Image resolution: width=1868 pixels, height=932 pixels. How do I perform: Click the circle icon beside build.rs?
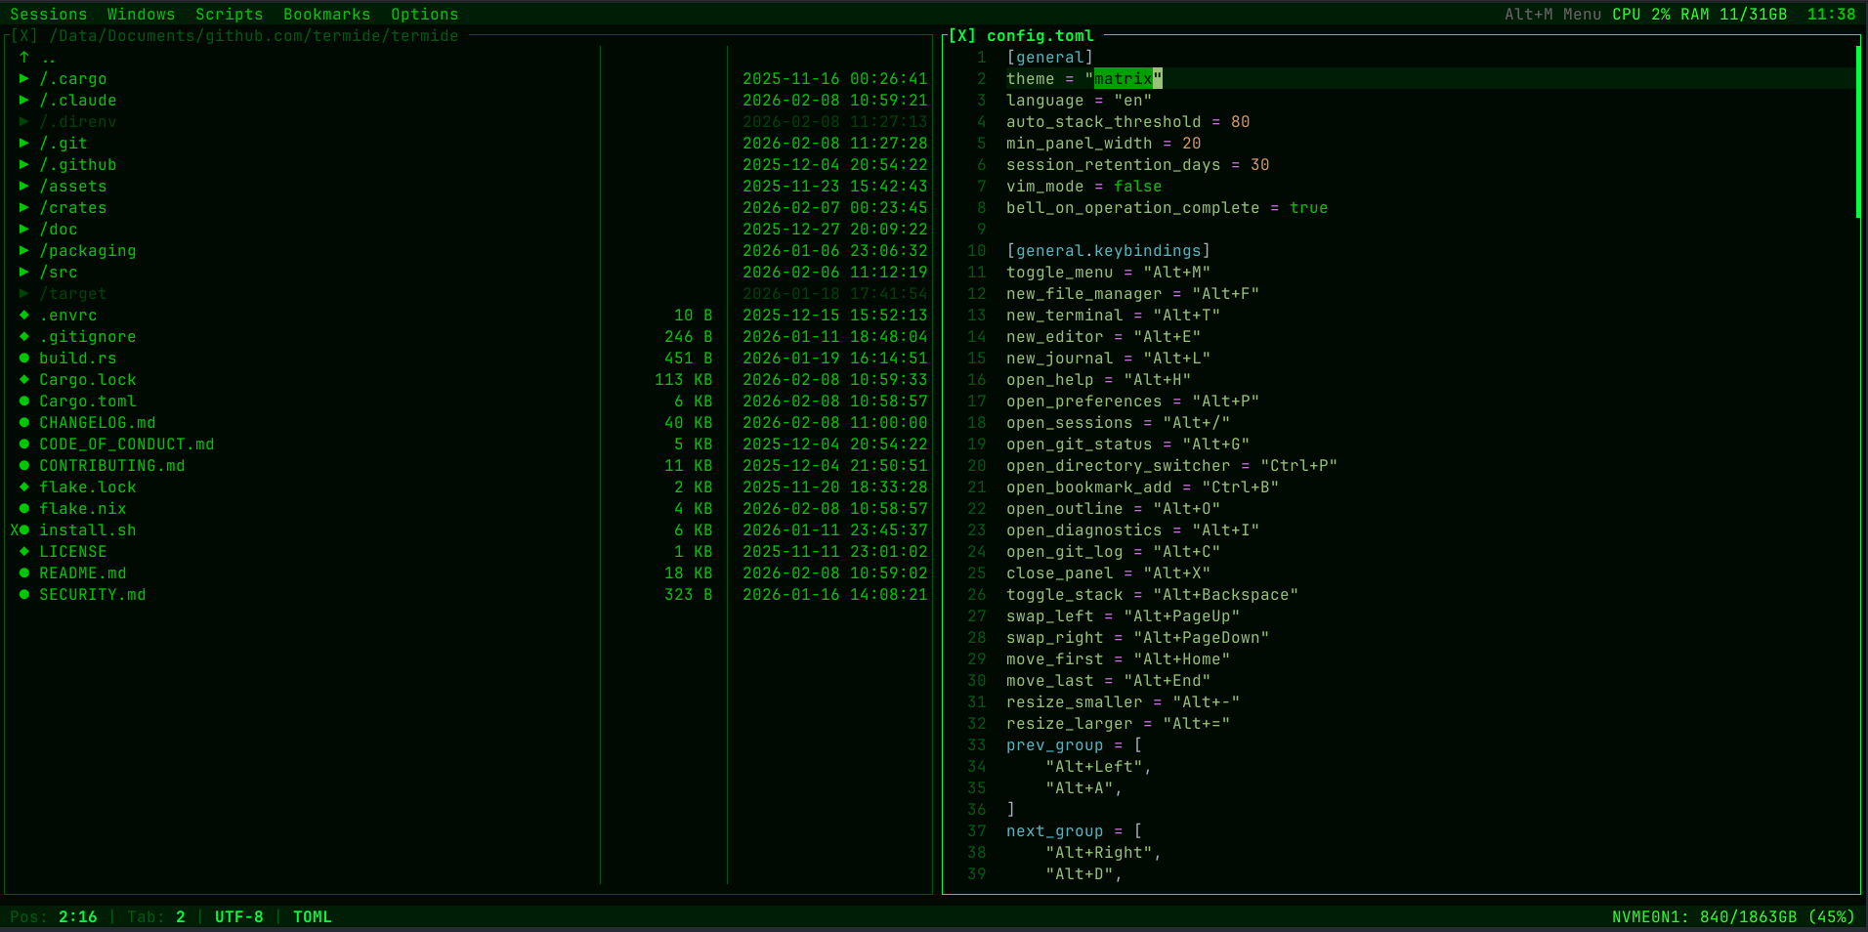[x=23, y=359]
